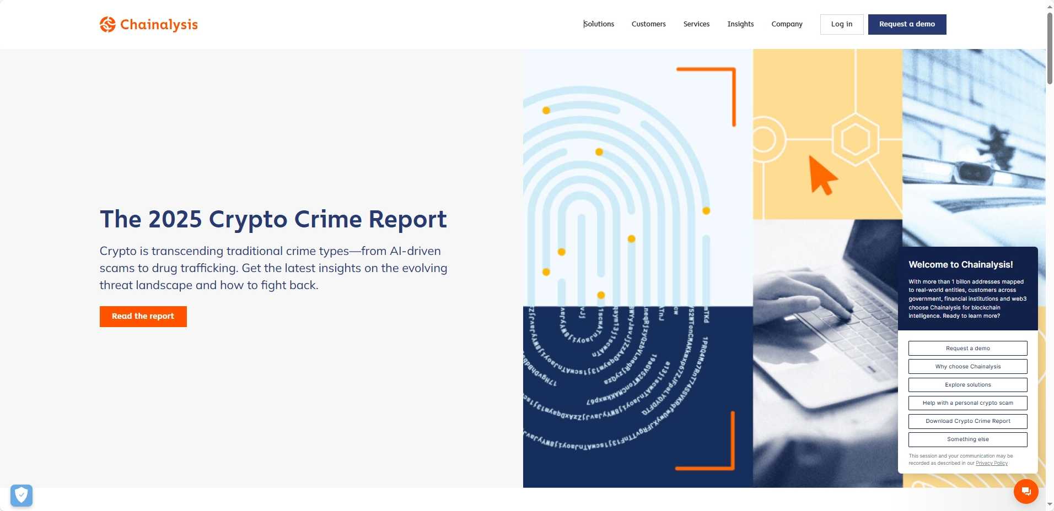Open the Solutions menu
1054x511 pixels.
click(599, 24)
